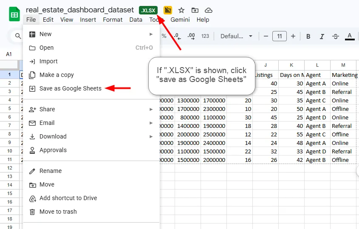
Task: Format as percent toolbar button
Action: 164,36
